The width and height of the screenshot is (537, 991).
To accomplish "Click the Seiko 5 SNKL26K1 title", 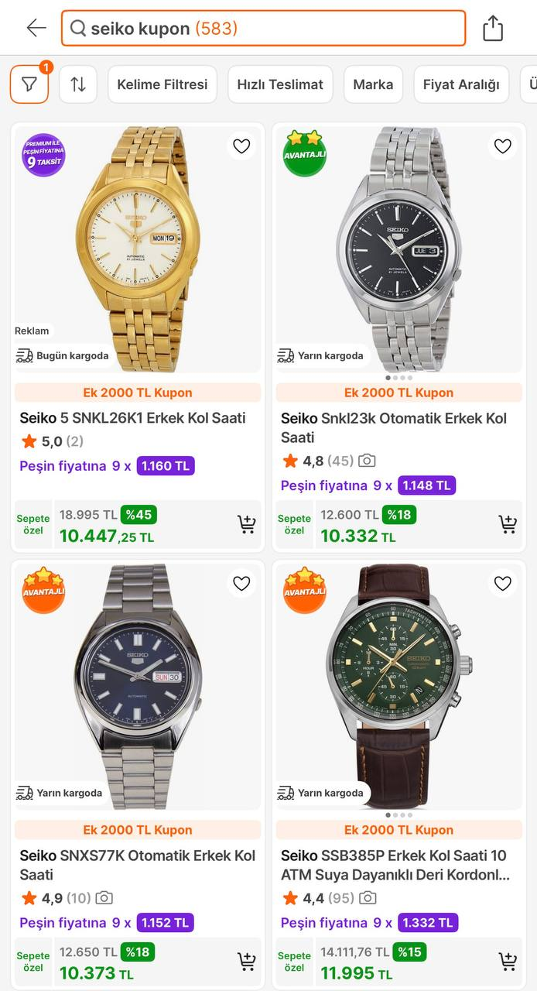I will tap(132, 418).
